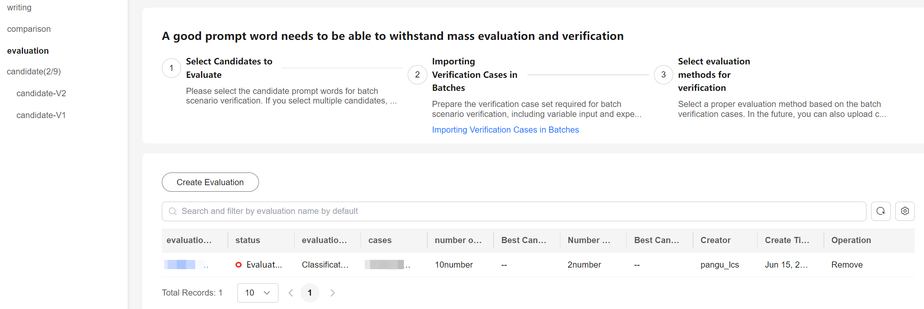Open the writing sidebar section
The height and width of the screenshot is (309, 924).
(x=19, y=8)
